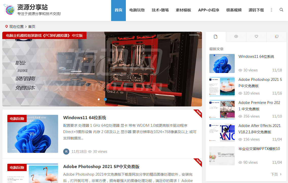Viewport: 288px width, 183px height.
Task: Click the 11/18 date in sidebar
Action: pyautogui.click(x=277, y=70)
